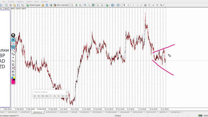Click the trash can clear-drawings icon

(x=13, y=65)
